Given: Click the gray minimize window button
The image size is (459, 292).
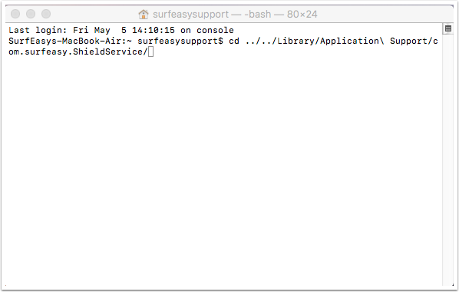Looking at the screenshot, I should point(31,14).
